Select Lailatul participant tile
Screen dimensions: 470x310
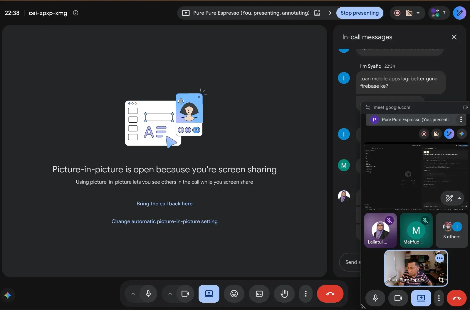[x=380, y=230]
